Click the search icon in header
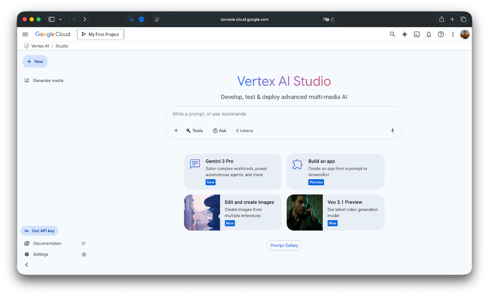 pos(392,34)
